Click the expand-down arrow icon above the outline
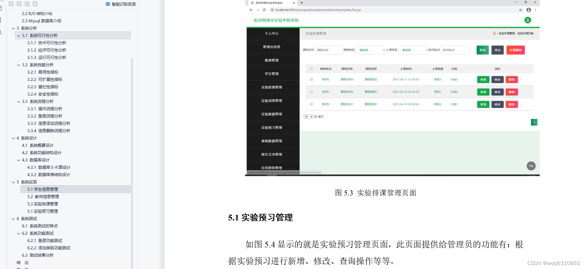Screen dimensions: 585x269 pos(11,4)
